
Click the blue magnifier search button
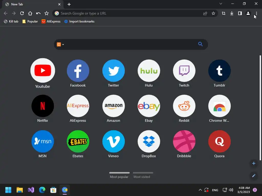point(200,44)
